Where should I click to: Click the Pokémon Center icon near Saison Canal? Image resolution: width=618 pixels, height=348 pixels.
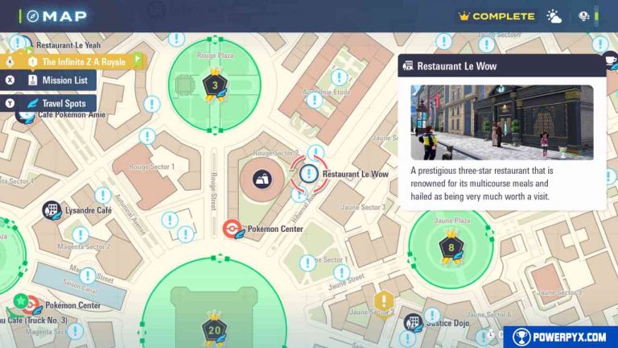(31, 305)
